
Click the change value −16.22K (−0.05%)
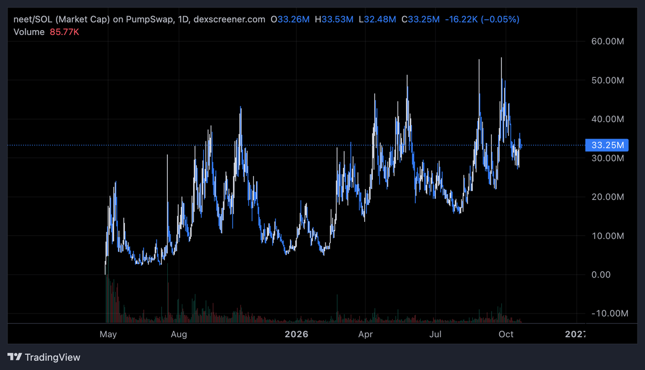coord(482,19)
